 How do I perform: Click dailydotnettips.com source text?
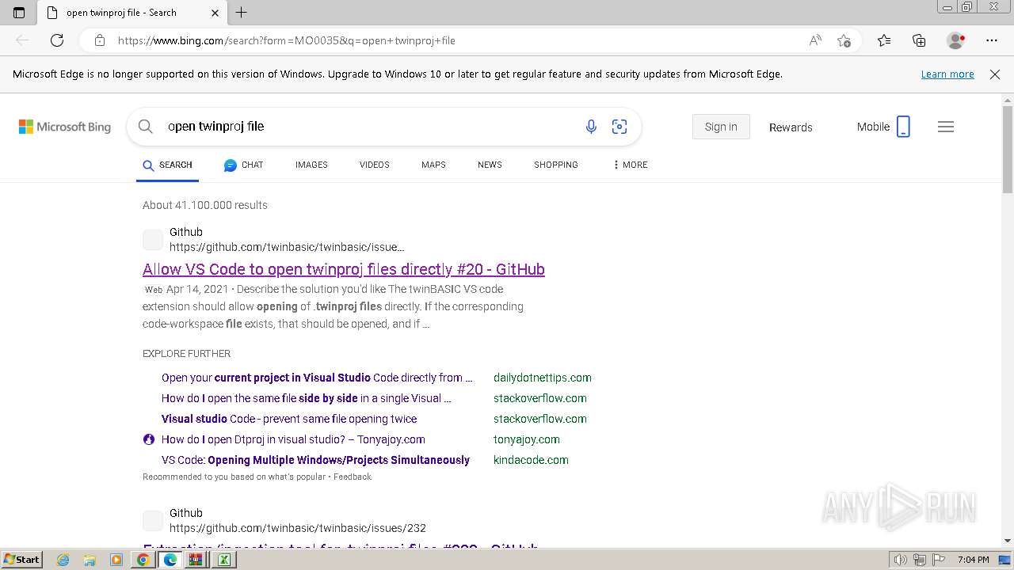tap(543, 378)
